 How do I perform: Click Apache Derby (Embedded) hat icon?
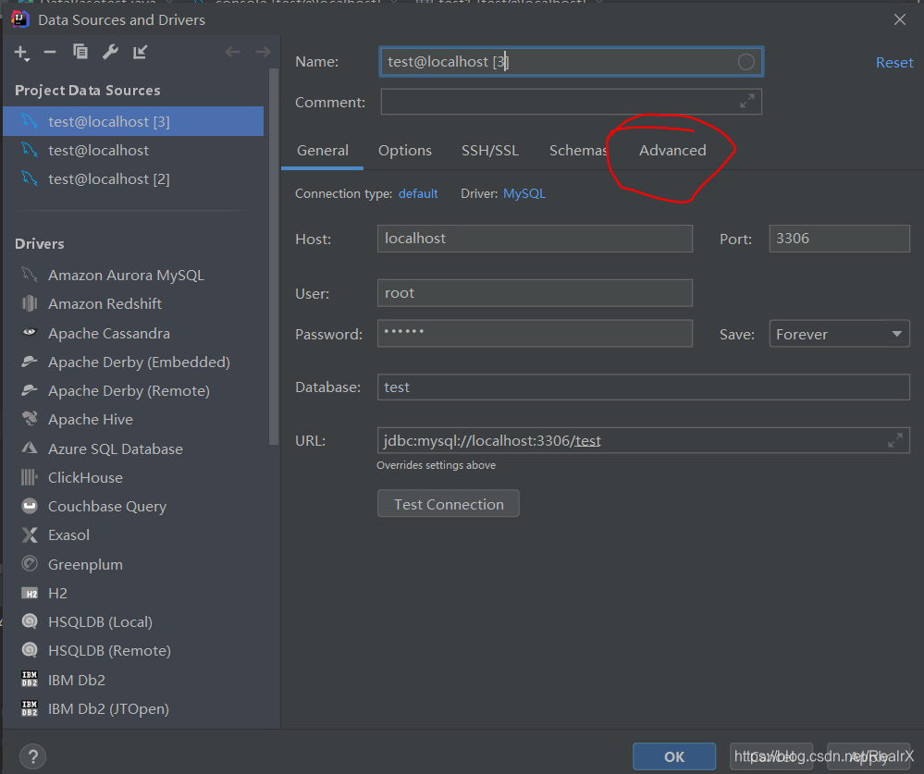(x=30, y=361)
